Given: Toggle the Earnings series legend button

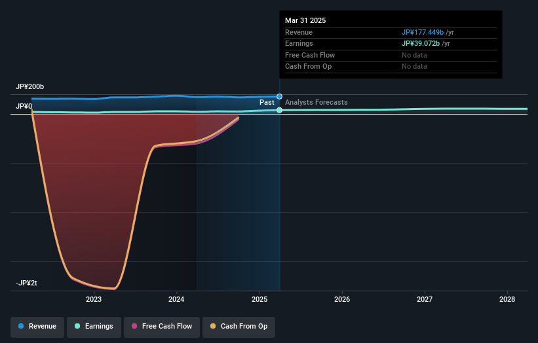Looking at the screenshot, I should pos(94,327).
